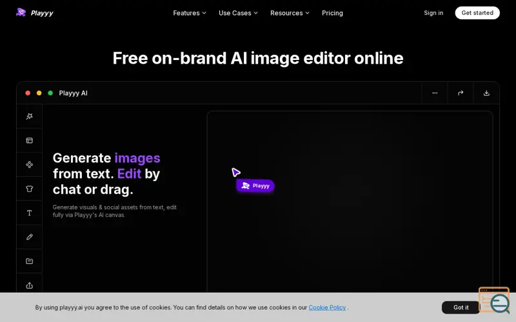The width and height of the screenshot is (516, 322).
Task: Click the upload icon in sidebar
Action: pyautogui.click(x=29, y=285)
